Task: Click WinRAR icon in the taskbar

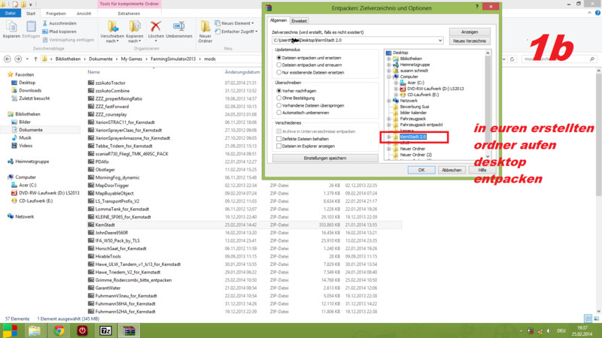Action: tap(129, 330)
